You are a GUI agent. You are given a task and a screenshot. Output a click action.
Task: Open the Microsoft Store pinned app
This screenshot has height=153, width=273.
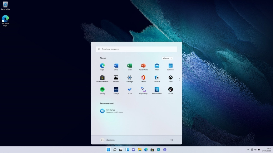102,78
